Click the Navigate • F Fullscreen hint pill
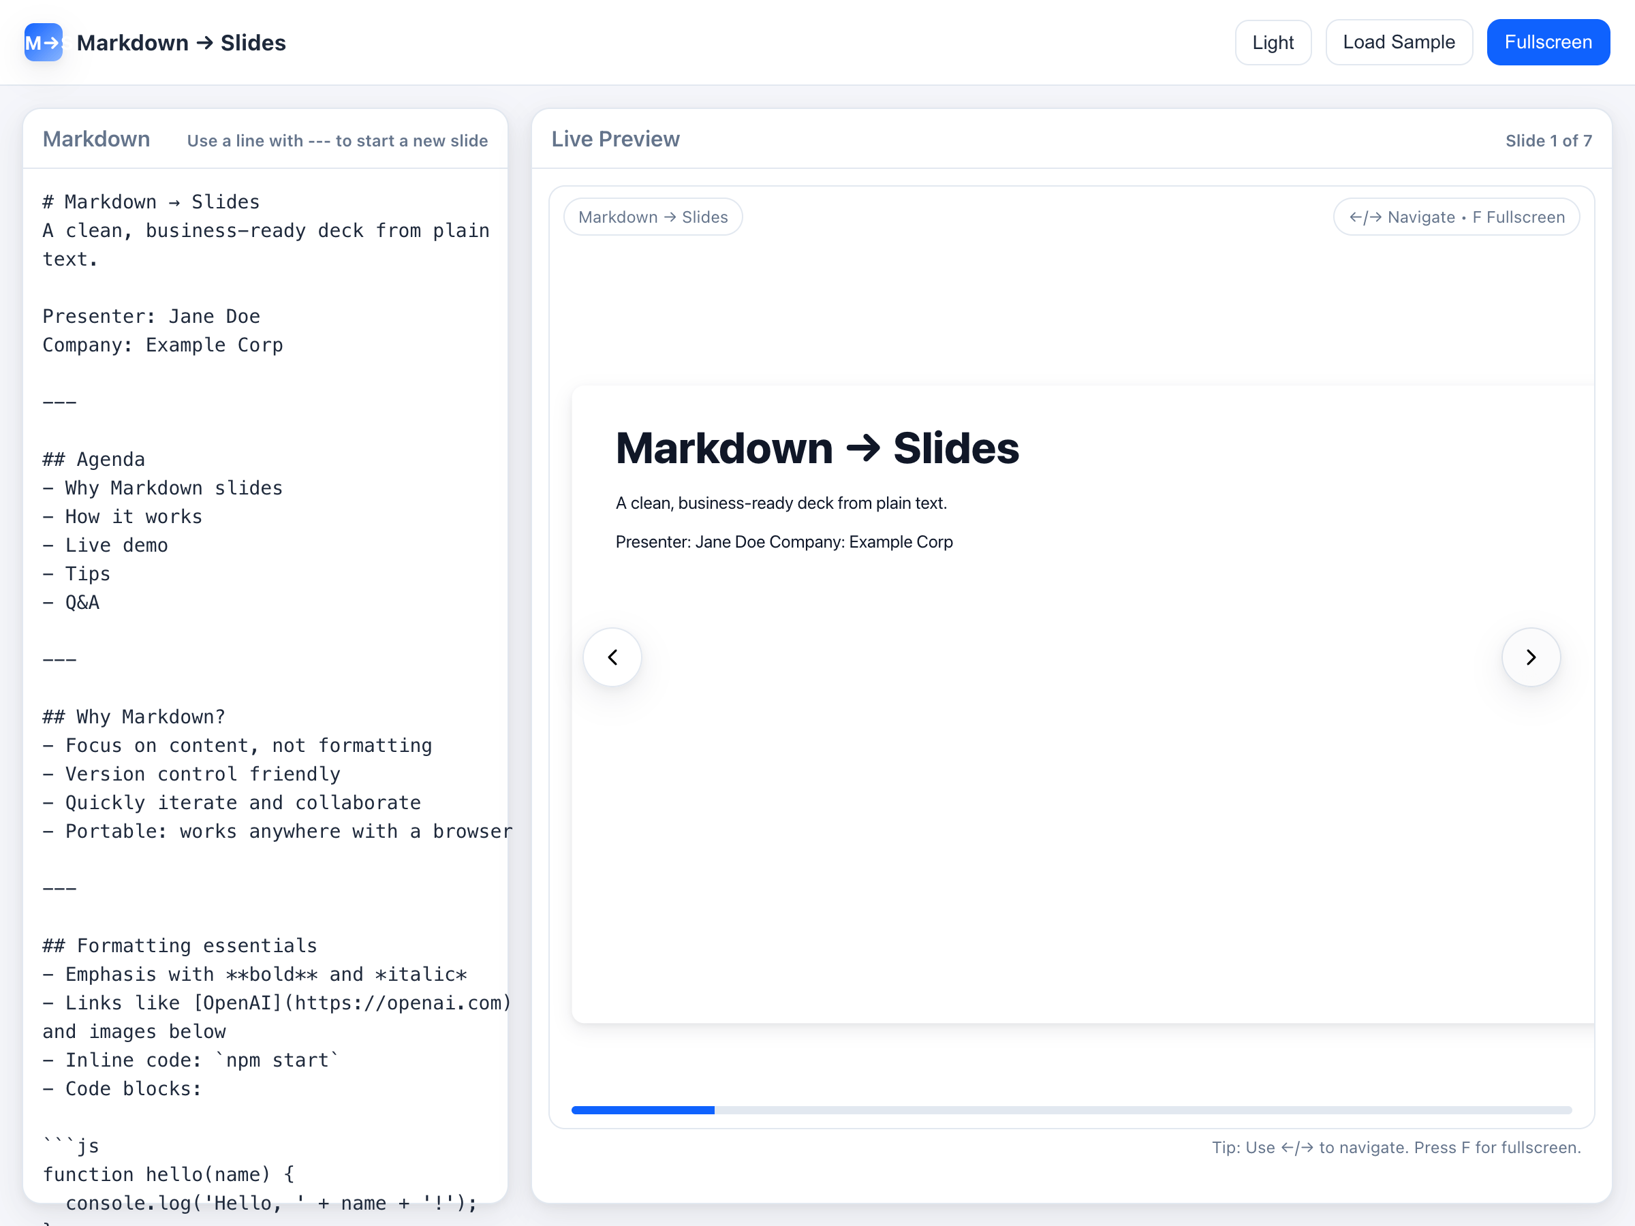1635x1226 pixels. pyautogui.click(x=1456, y=217)
